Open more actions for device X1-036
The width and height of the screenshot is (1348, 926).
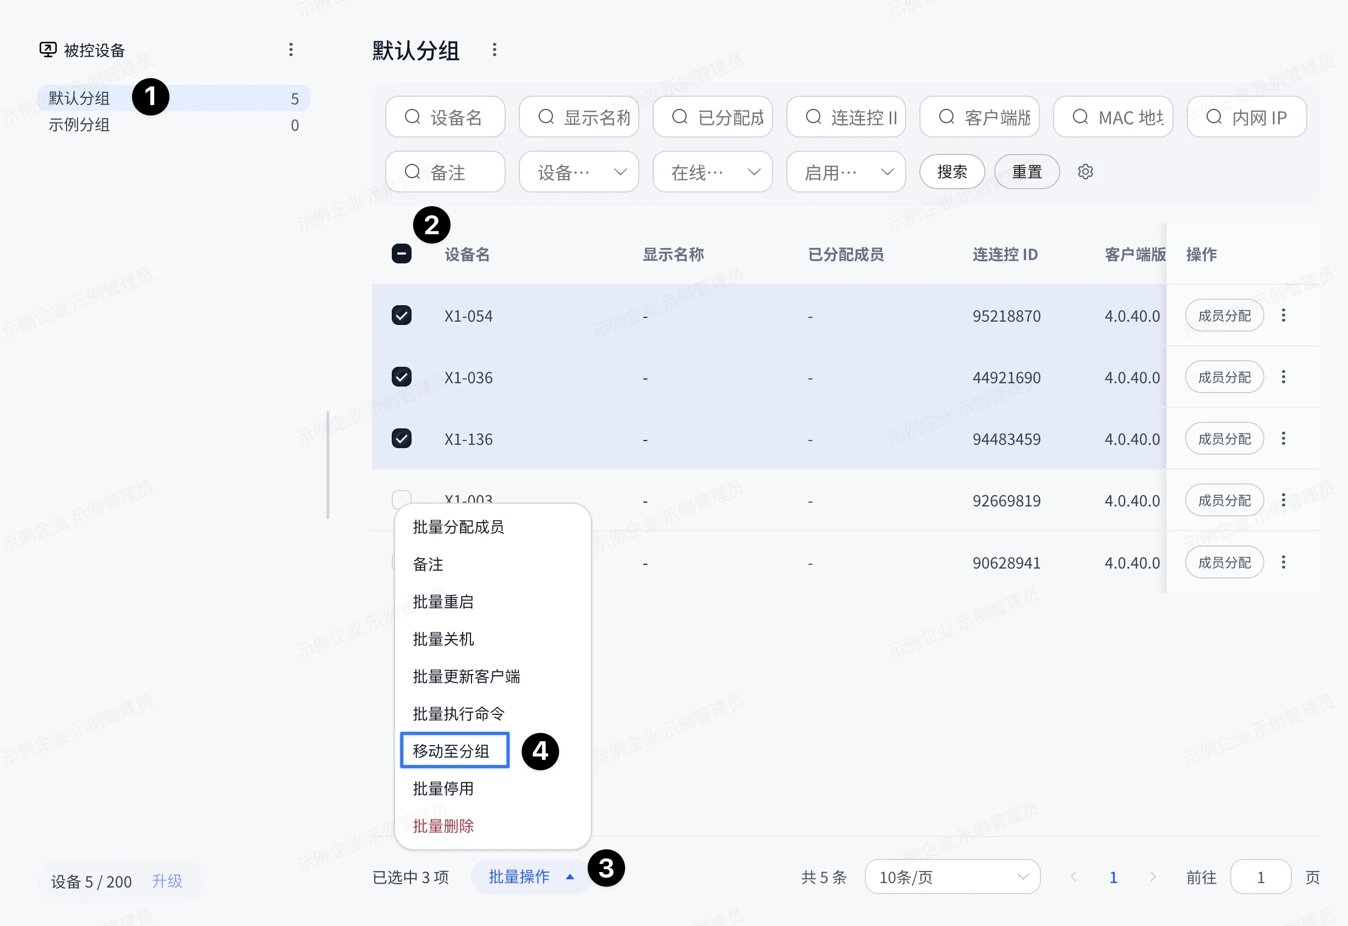(1283, 377)
